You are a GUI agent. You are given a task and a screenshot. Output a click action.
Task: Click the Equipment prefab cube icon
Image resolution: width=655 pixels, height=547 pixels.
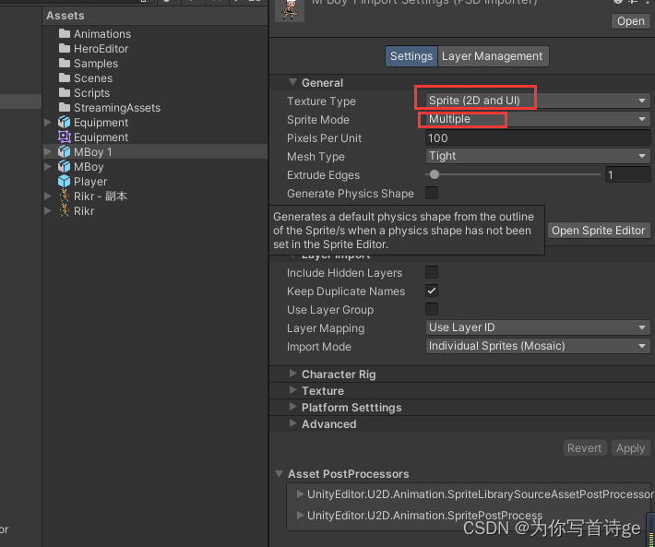pyautogui.click(x=65, y=123)
